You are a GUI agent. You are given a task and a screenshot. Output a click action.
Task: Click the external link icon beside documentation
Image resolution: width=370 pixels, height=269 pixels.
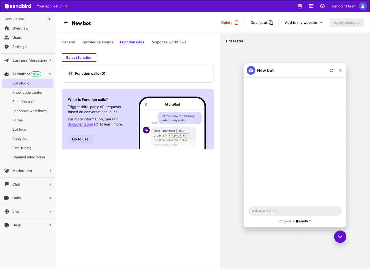(96, 124)
